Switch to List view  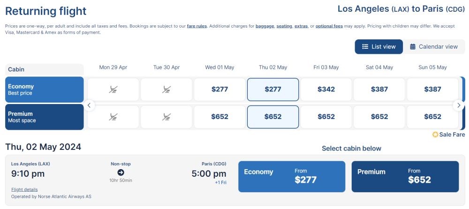378,47
